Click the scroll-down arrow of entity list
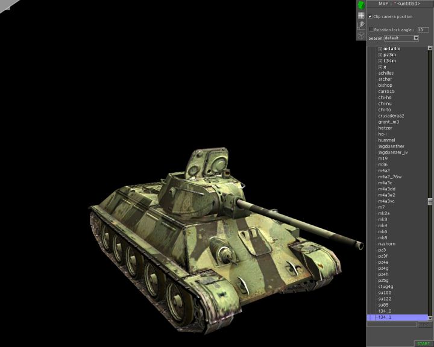434x347 pixels. [x=430, y=317]
